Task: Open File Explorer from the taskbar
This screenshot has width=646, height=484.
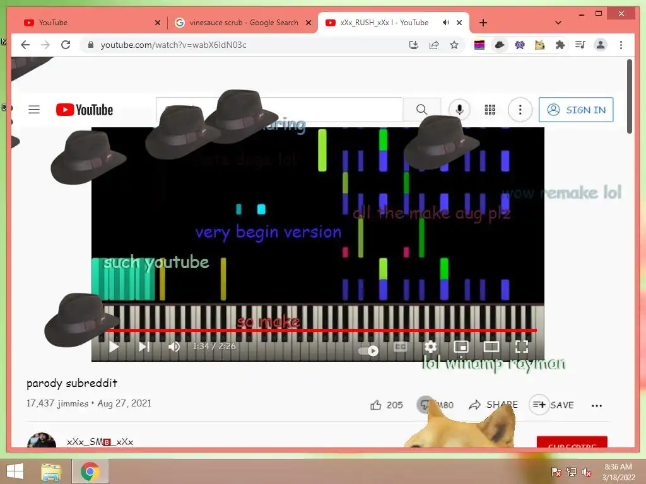Action: (51, 471)
